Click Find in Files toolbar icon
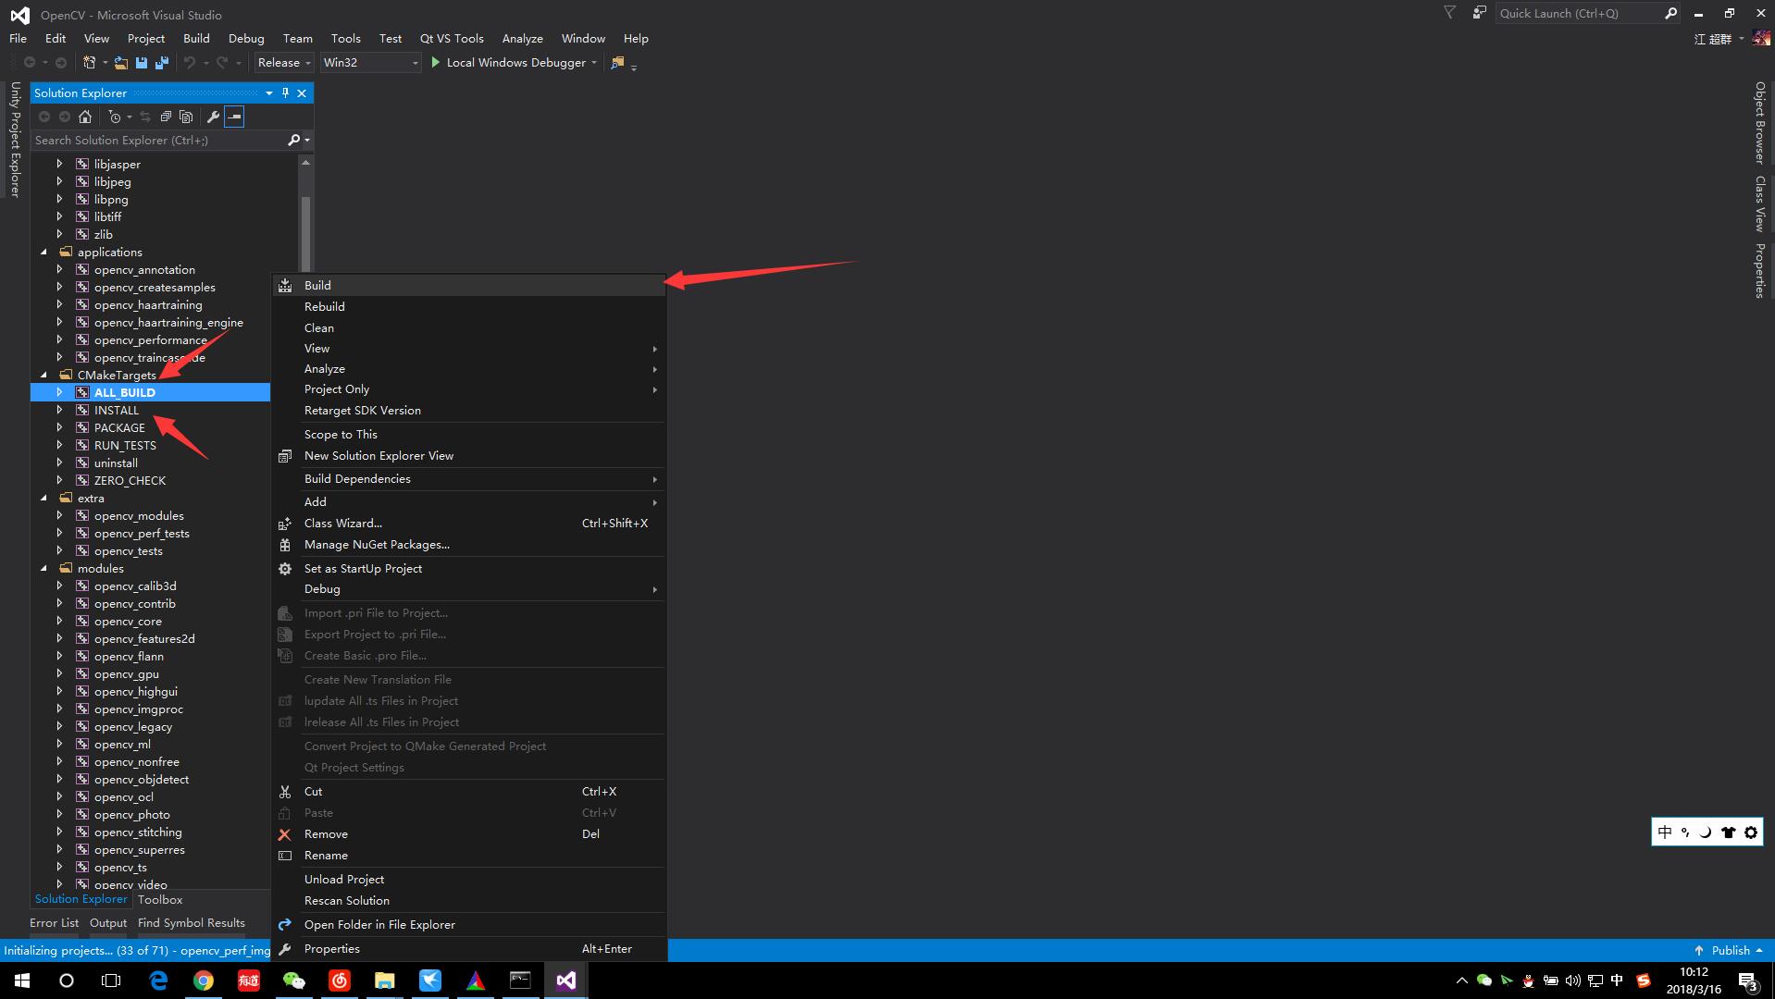Viewport: 1775px width, 999px height. tap(617, 63)
